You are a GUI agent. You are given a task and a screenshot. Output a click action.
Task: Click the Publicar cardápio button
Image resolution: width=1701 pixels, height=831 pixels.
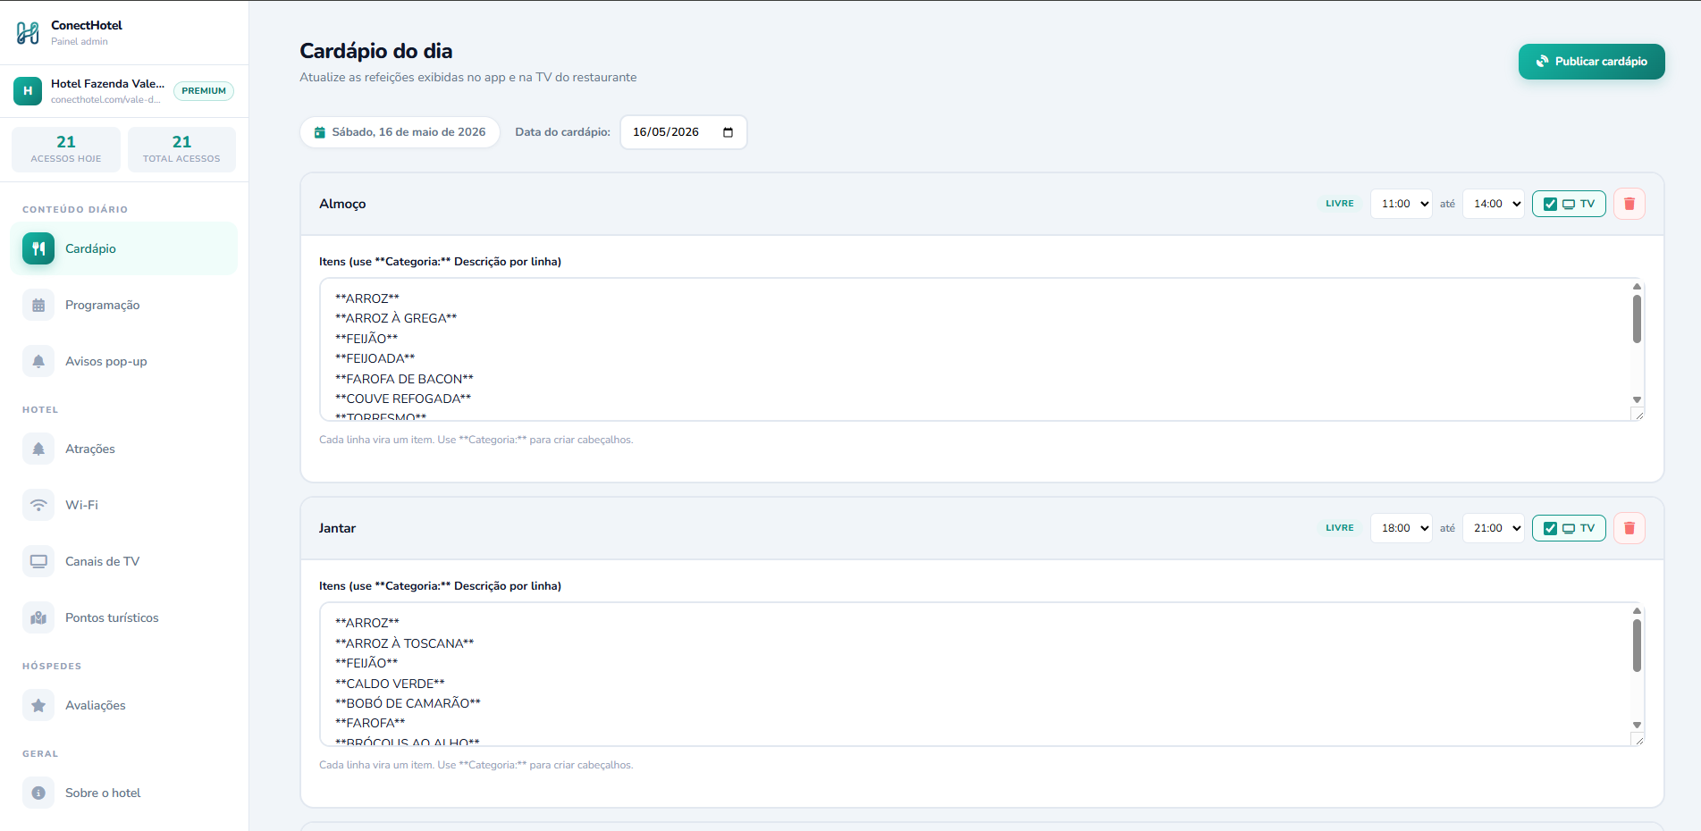pos(1591,62)
